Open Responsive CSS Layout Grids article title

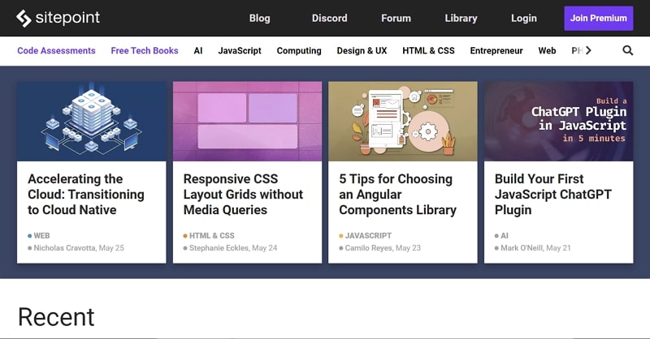[x=243, y=194]
